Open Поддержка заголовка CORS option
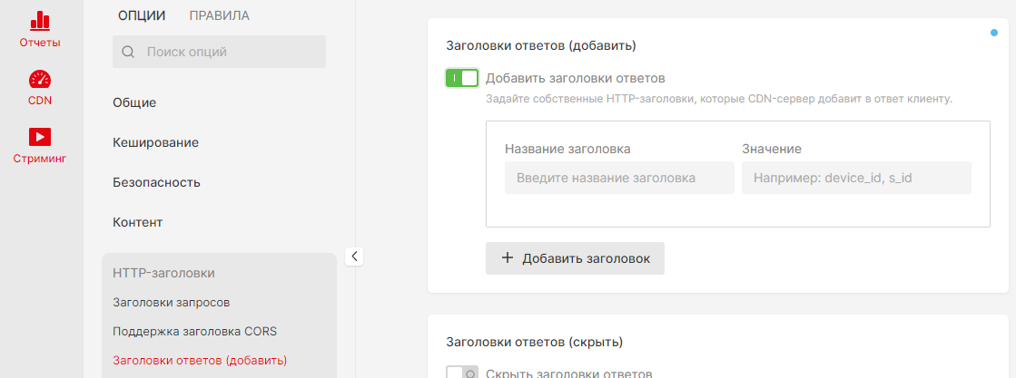Screen dimensions: 1016x378 [x=194, y=331]
